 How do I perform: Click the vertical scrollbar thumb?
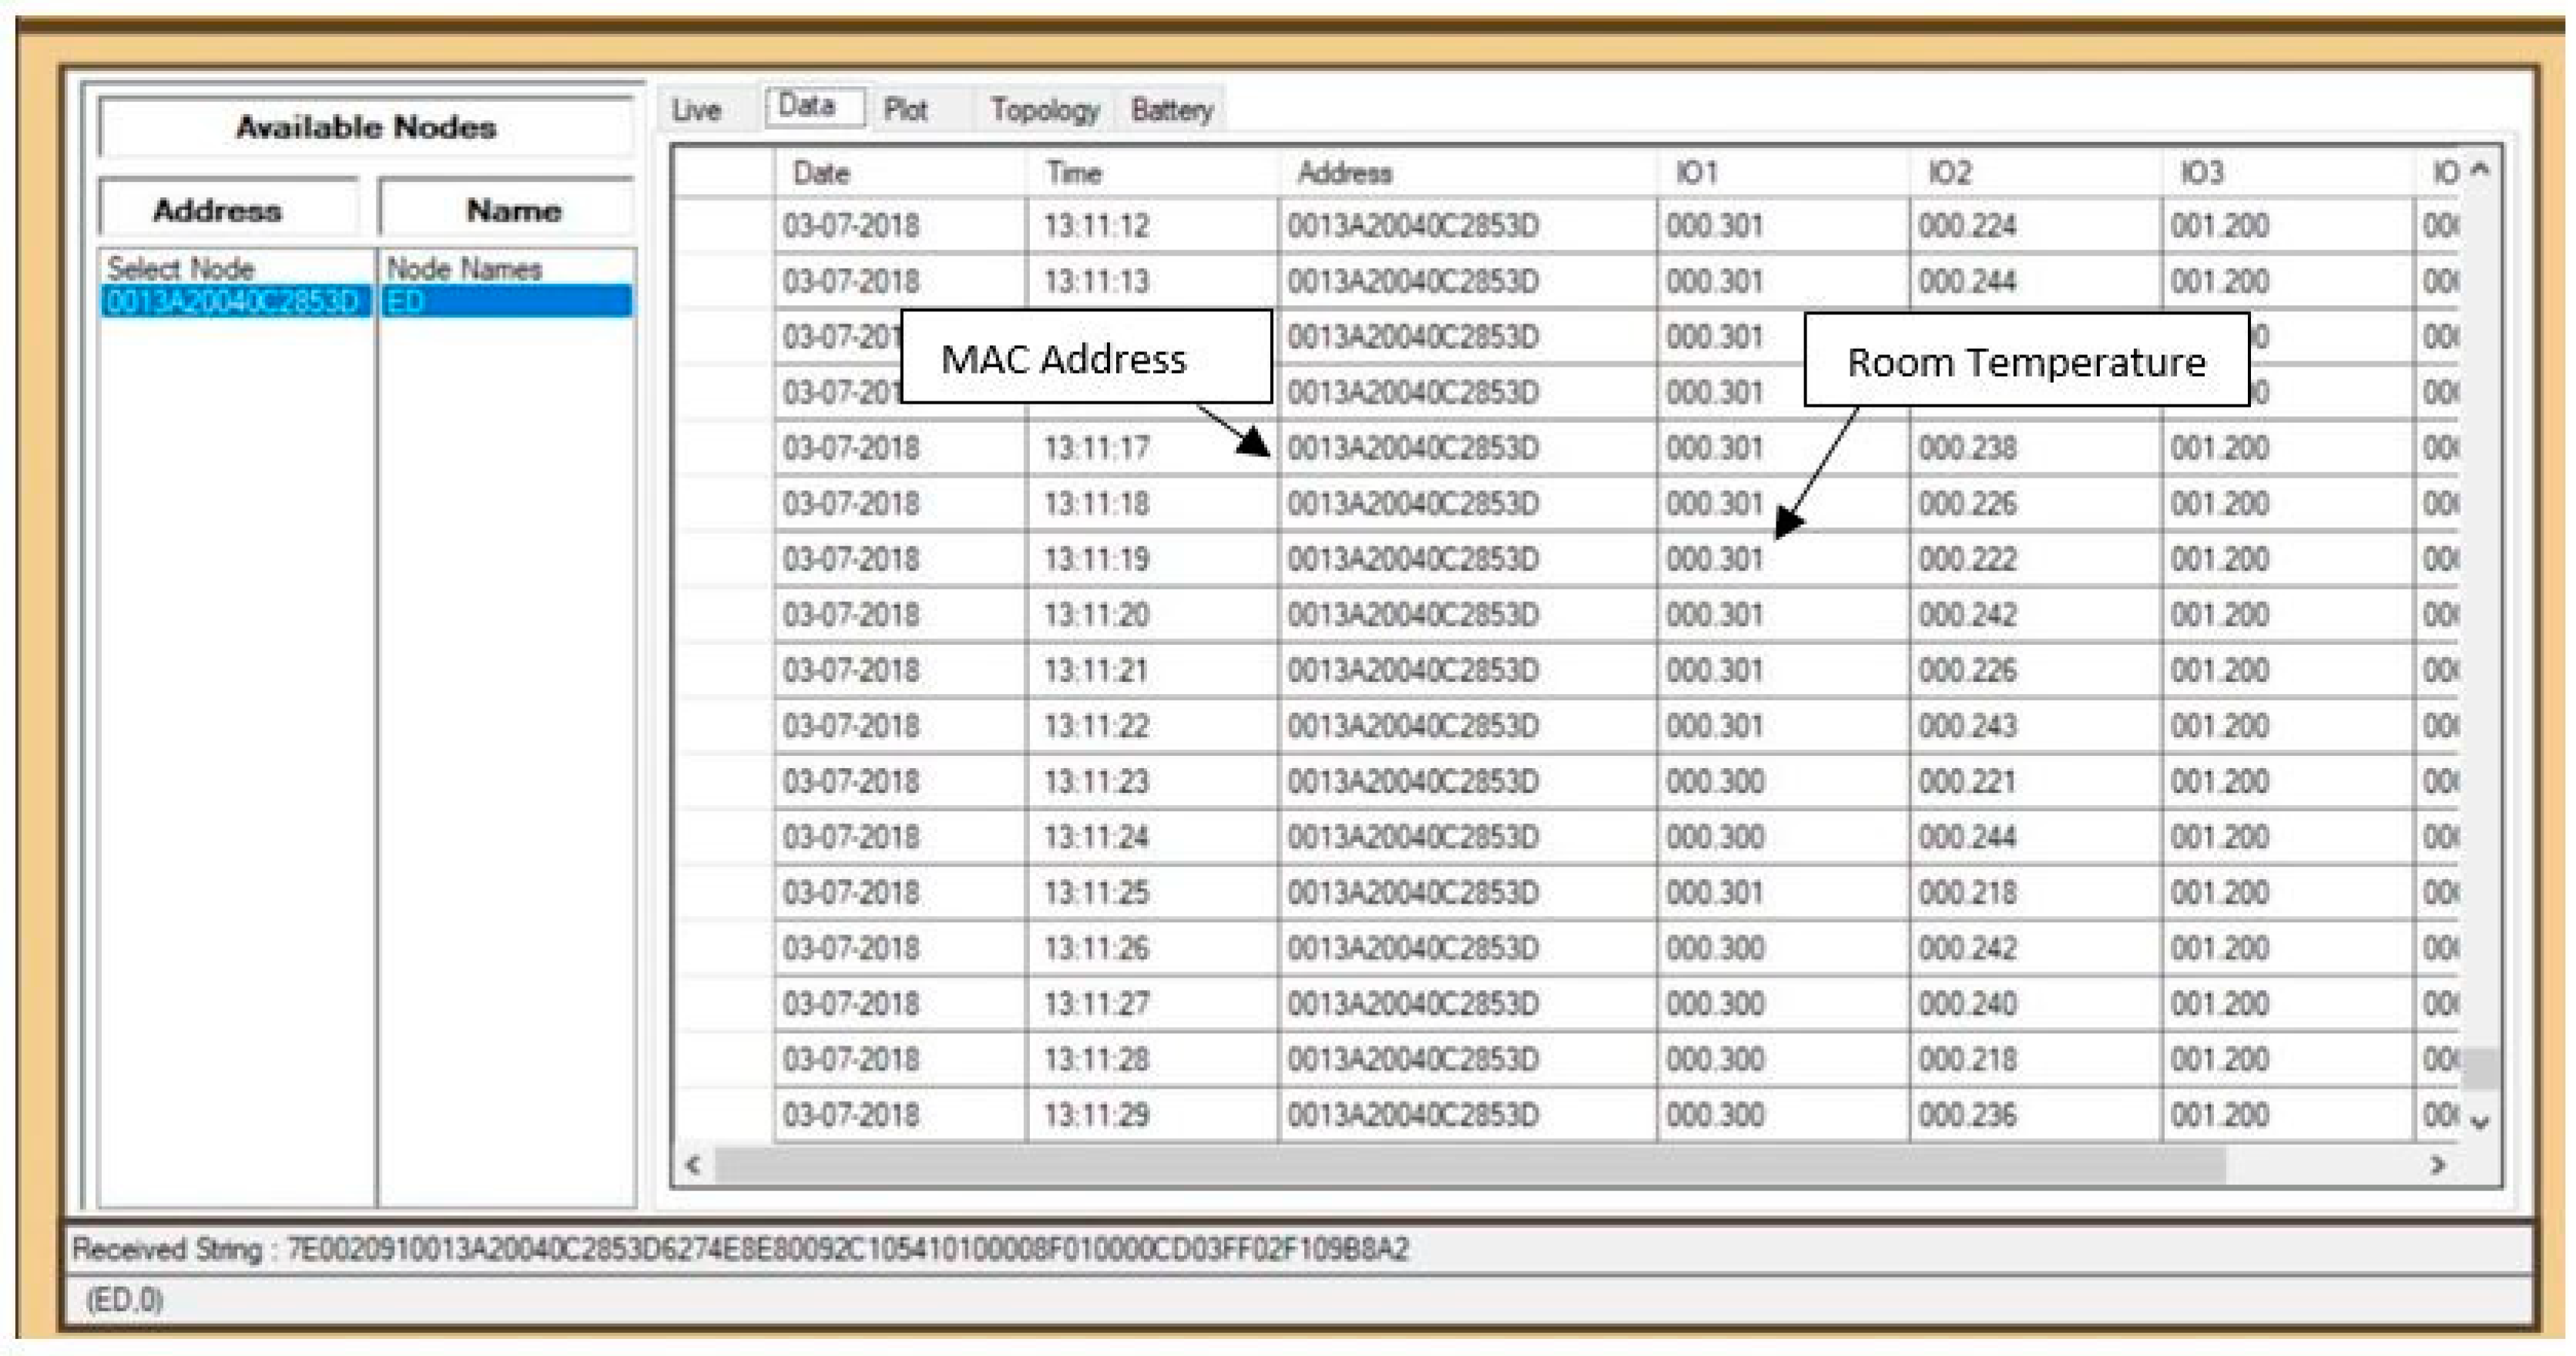(2480, 1067)
